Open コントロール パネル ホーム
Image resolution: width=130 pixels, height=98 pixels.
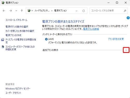pos(16,20)
